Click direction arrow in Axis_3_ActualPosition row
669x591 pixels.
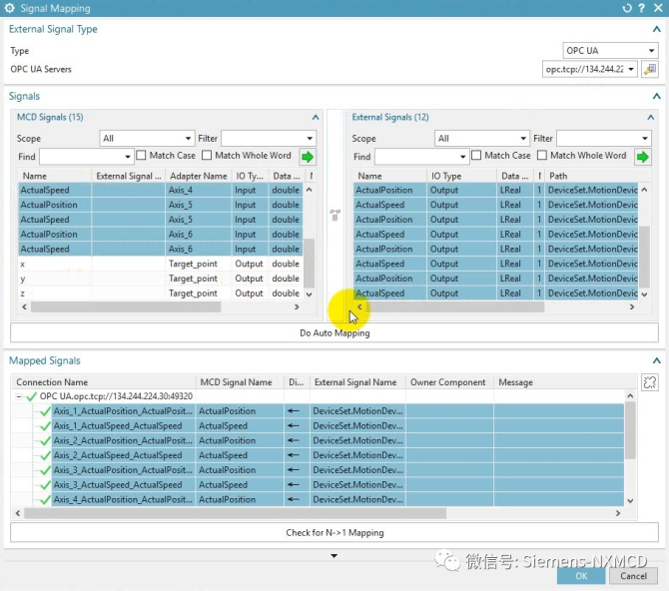[294, 470]
